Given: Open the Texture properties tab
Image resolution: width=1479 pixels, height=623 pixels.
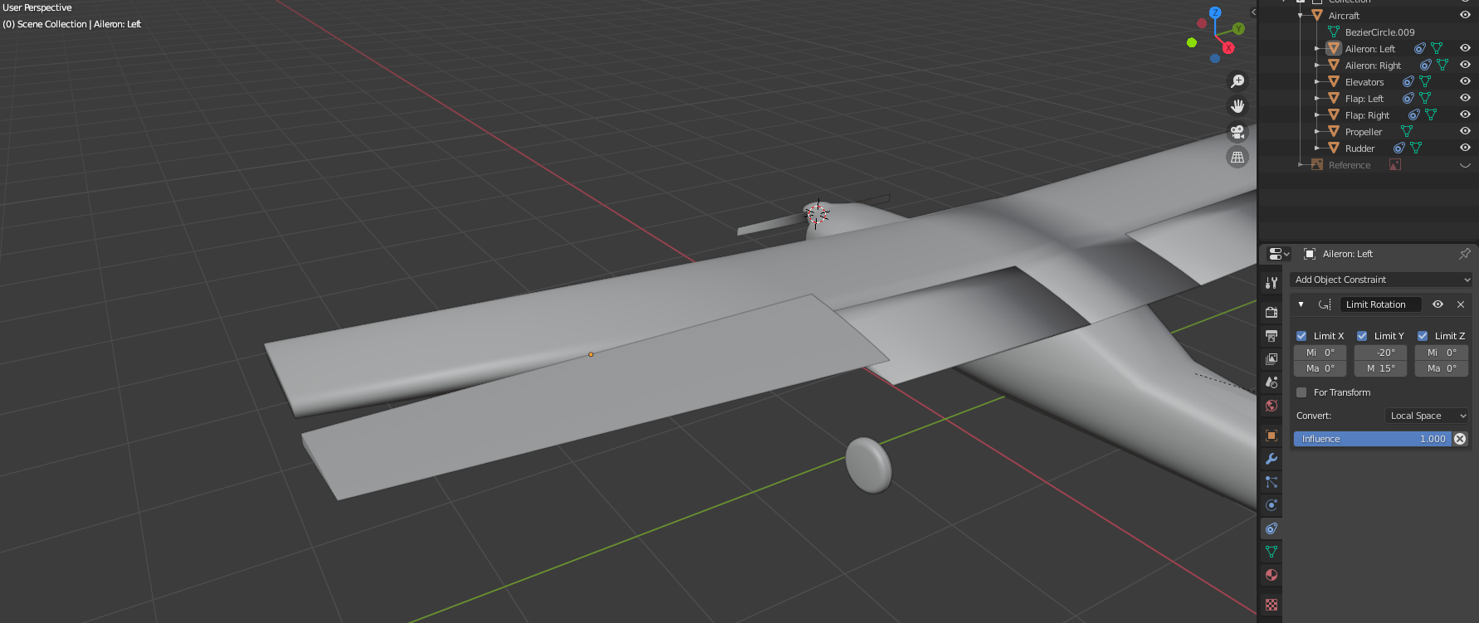Looking at the screenshot, I should point(1272,604).
